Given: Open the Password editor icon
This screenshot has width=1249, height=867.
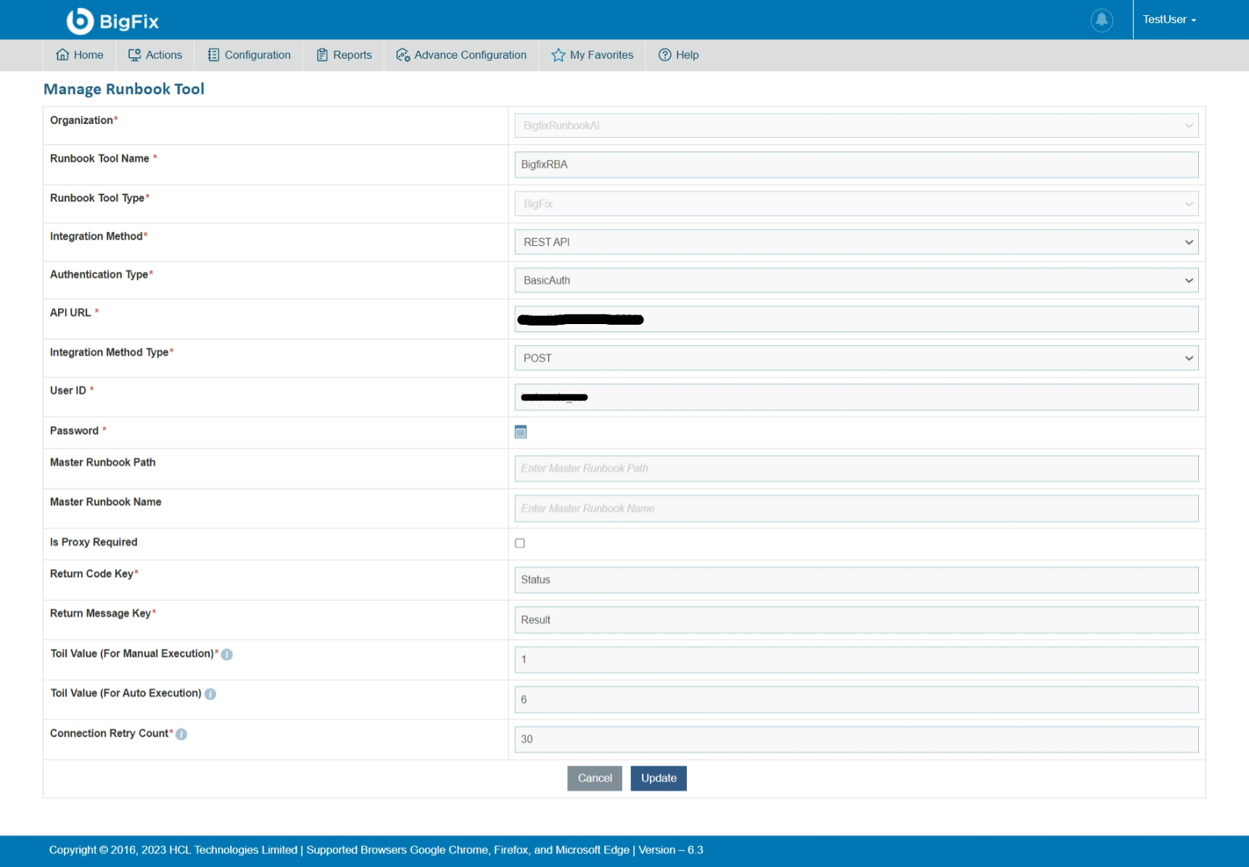Looking at the screenshot, I should point(521,432).
